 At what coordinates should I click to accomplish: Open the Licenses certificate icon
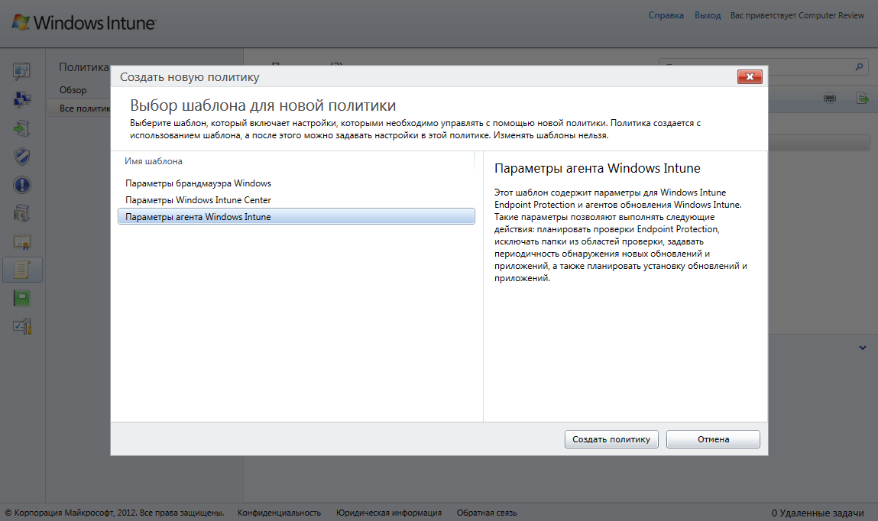pos(22,241)
